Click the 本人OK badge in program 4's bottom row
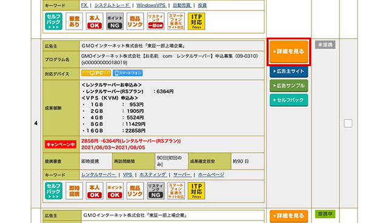The width and height of the screenshot is (388, 223). (95, 191)
